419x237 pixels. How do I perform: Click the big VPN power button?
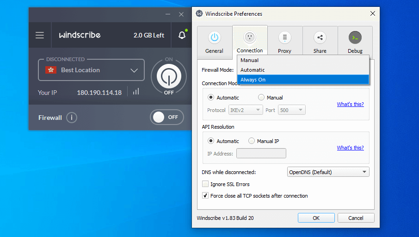coord(169,76)
